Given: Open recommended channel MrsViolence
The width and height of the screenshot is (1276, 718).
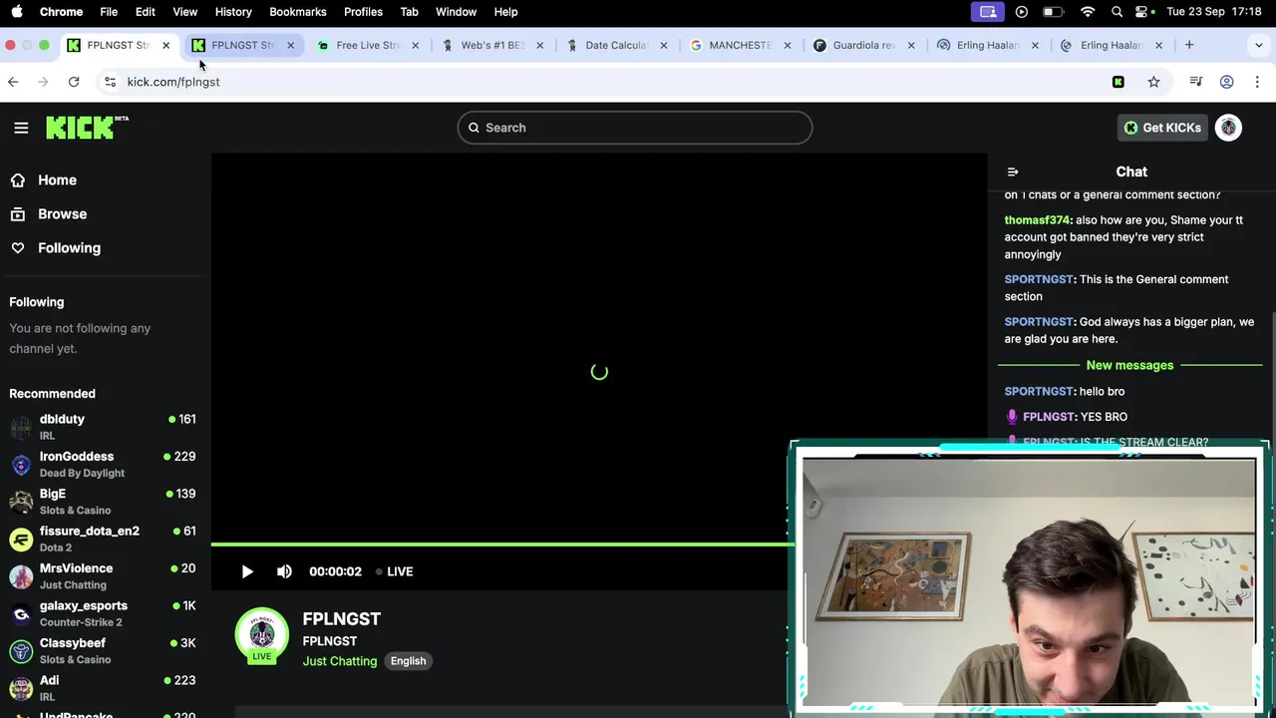Looking at the screenshot, I should (x=102, y=576).
